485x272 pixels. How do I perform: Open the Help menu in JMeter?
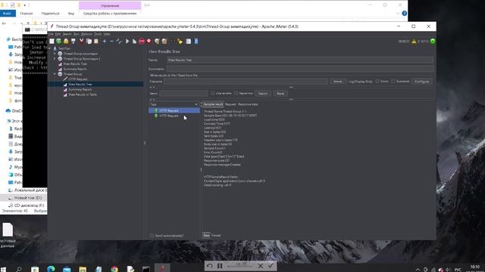pyautogui.click(x=107, y=34)
